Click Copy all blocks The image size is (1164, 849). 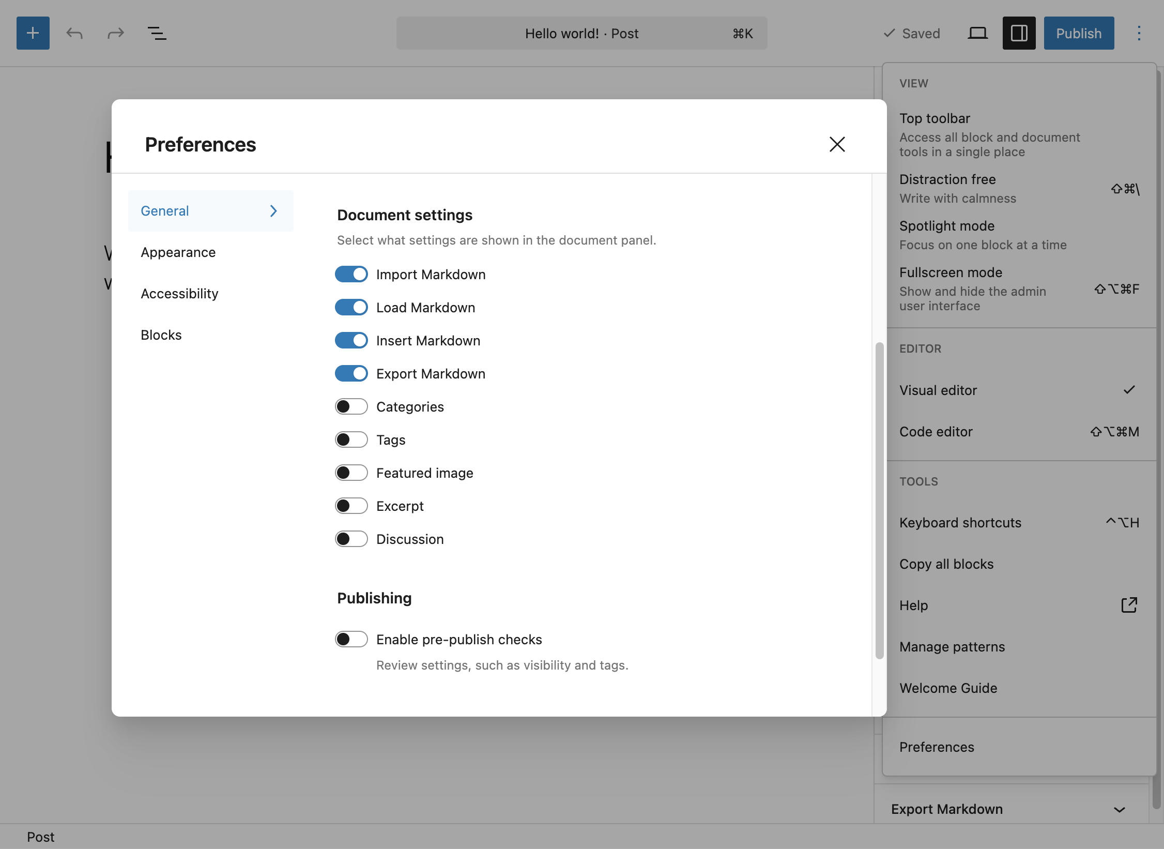pyautogui.click(x=946, y=564)
